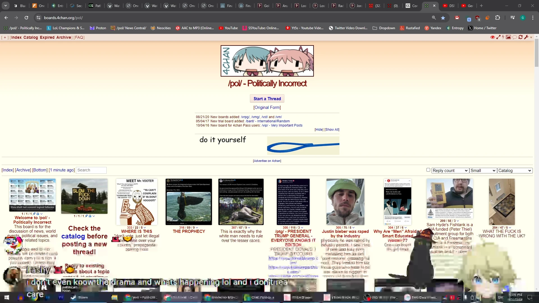
Task: Open settings with the wrench icon
Action: tap(526, 37)
